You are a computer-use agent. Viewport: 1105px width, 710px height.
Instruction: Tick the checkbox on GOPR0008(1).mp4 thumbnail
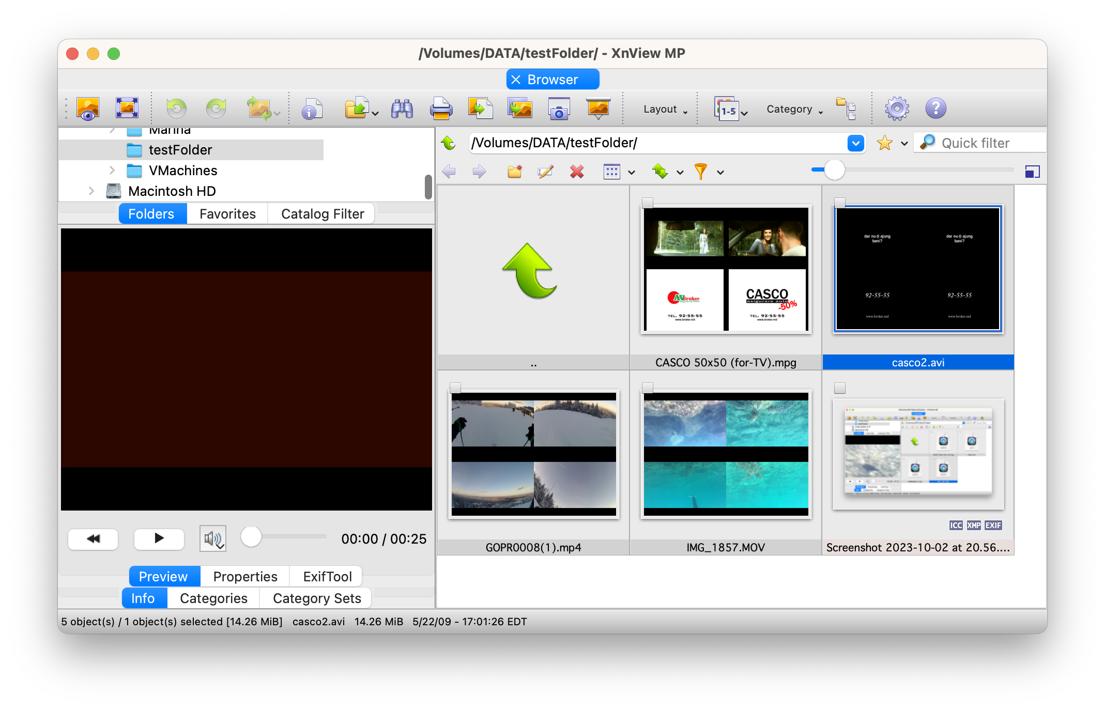coord(455,388)
